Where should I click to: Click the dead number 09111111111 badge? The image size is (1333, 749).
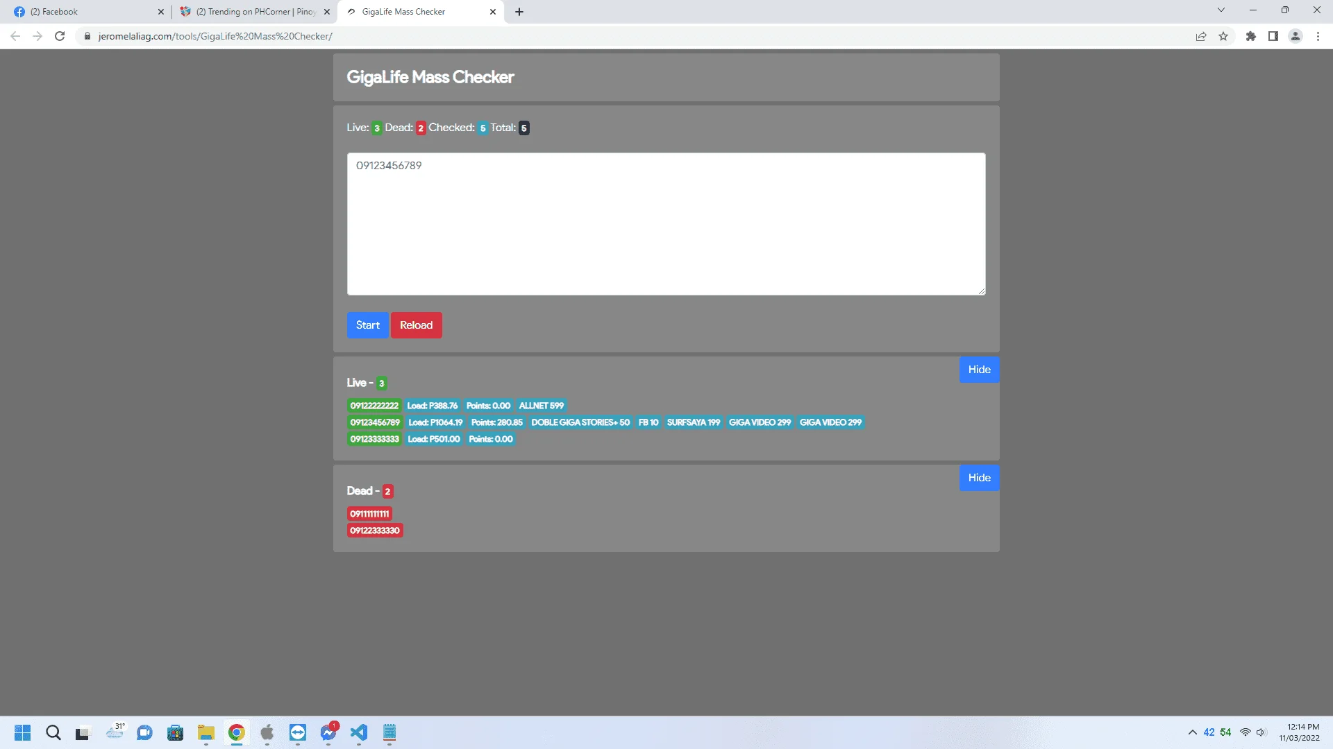[369, 514]
